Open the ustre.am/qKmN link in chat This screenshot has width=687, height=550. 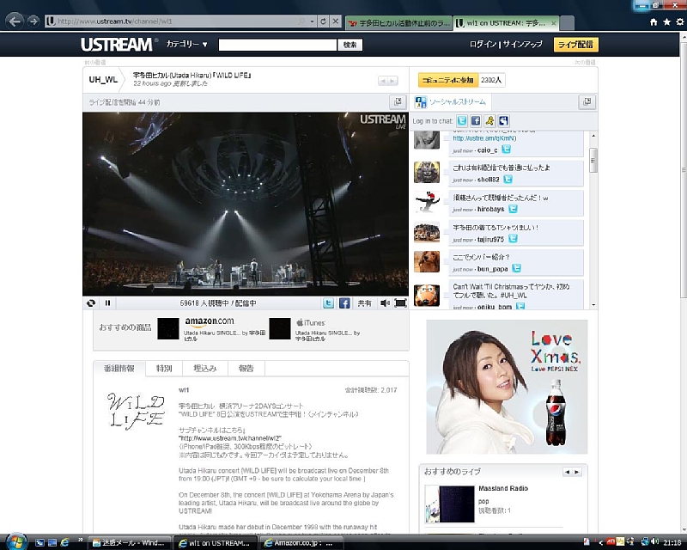coord(484,138)
